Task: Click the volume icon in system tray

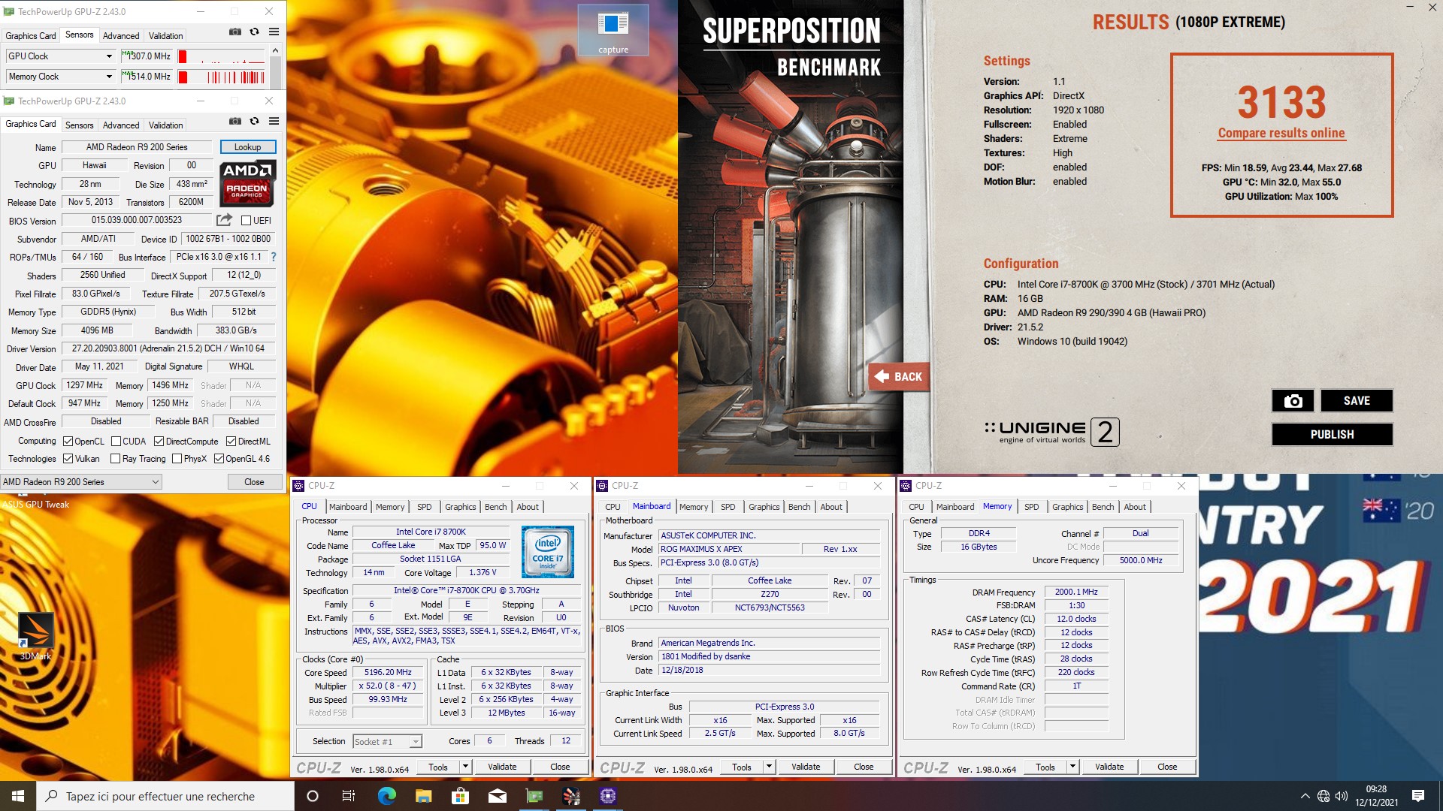Action: tap(1342, 796)
